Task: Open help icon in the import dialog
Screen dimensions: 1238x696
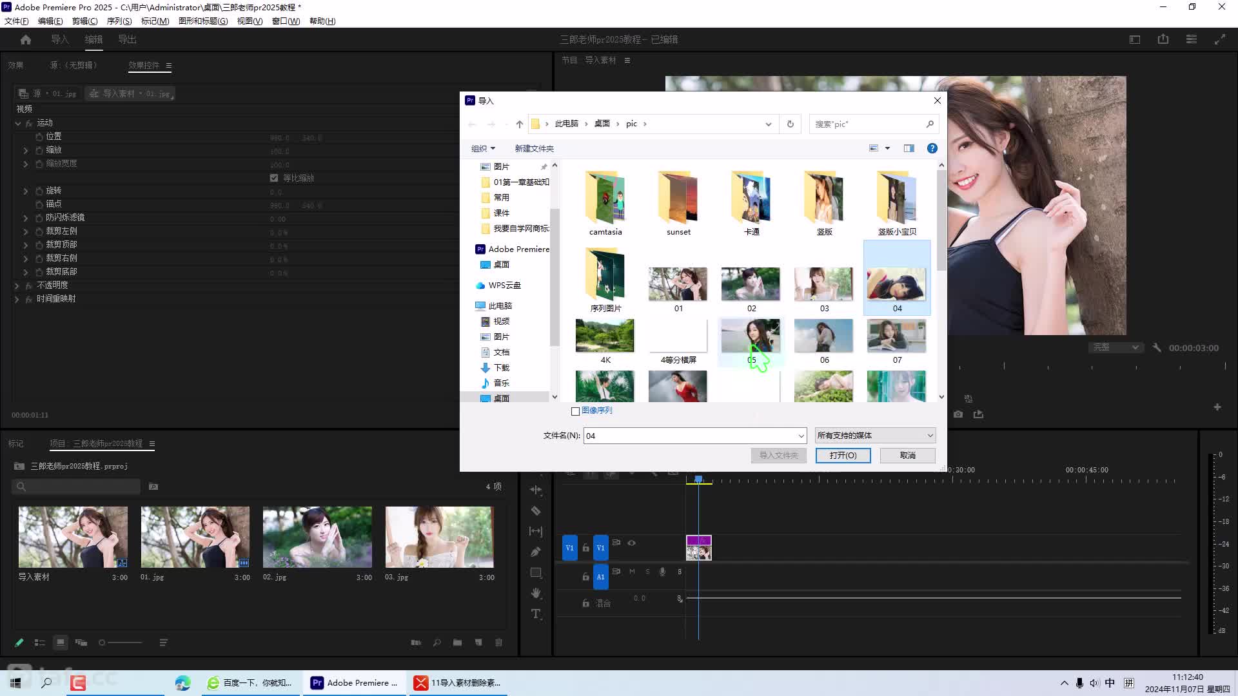Action: (x=932, y=148)
